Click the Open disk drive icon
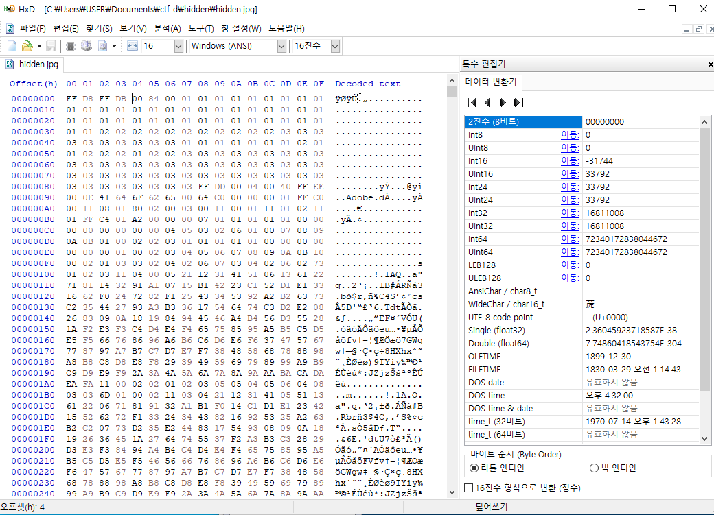This screenshot has height=515, width=714. (87, 46)
